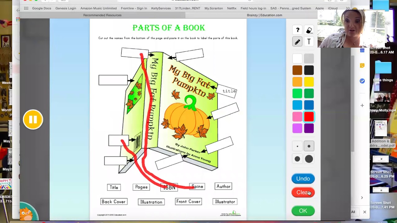Pick the orange color swatch
The height and width of the screenshot is (223, 397).
click(297, 82)
